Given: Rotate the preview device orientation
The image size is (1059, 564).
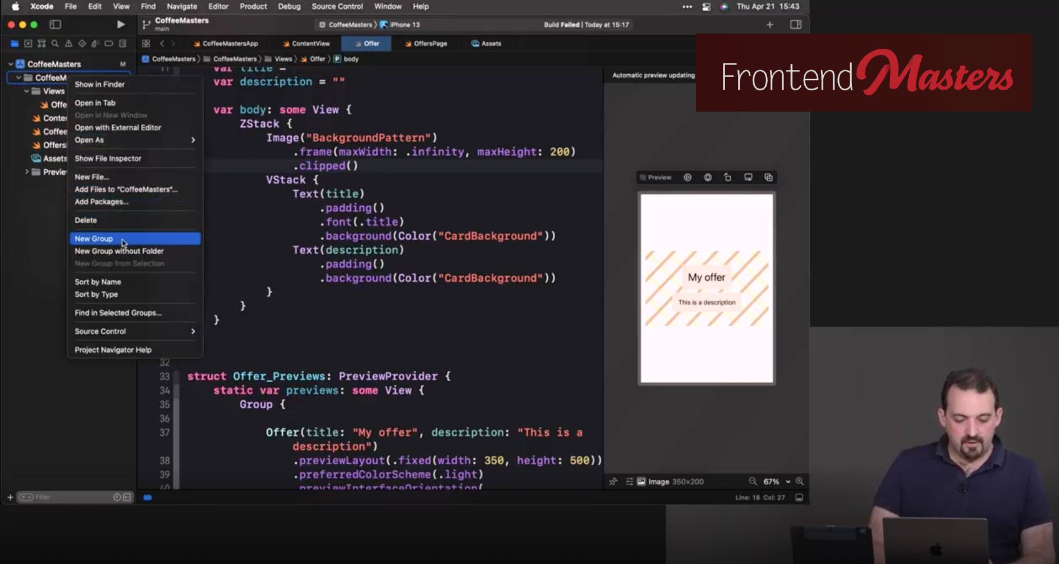Looking at the screenshot, I should tap(728, 177).
